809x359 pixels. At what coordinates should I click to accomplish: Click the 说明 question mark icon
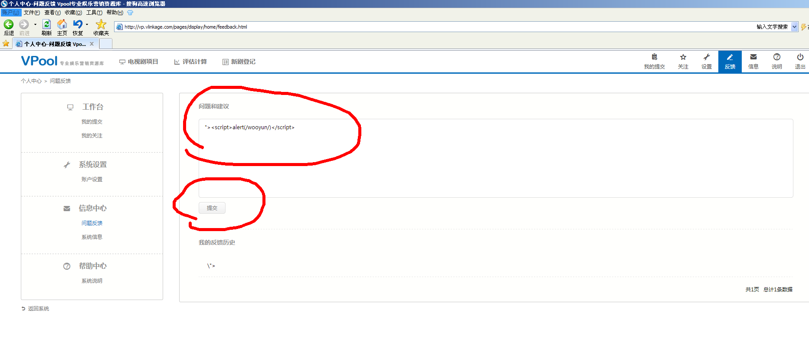point(777,57)
